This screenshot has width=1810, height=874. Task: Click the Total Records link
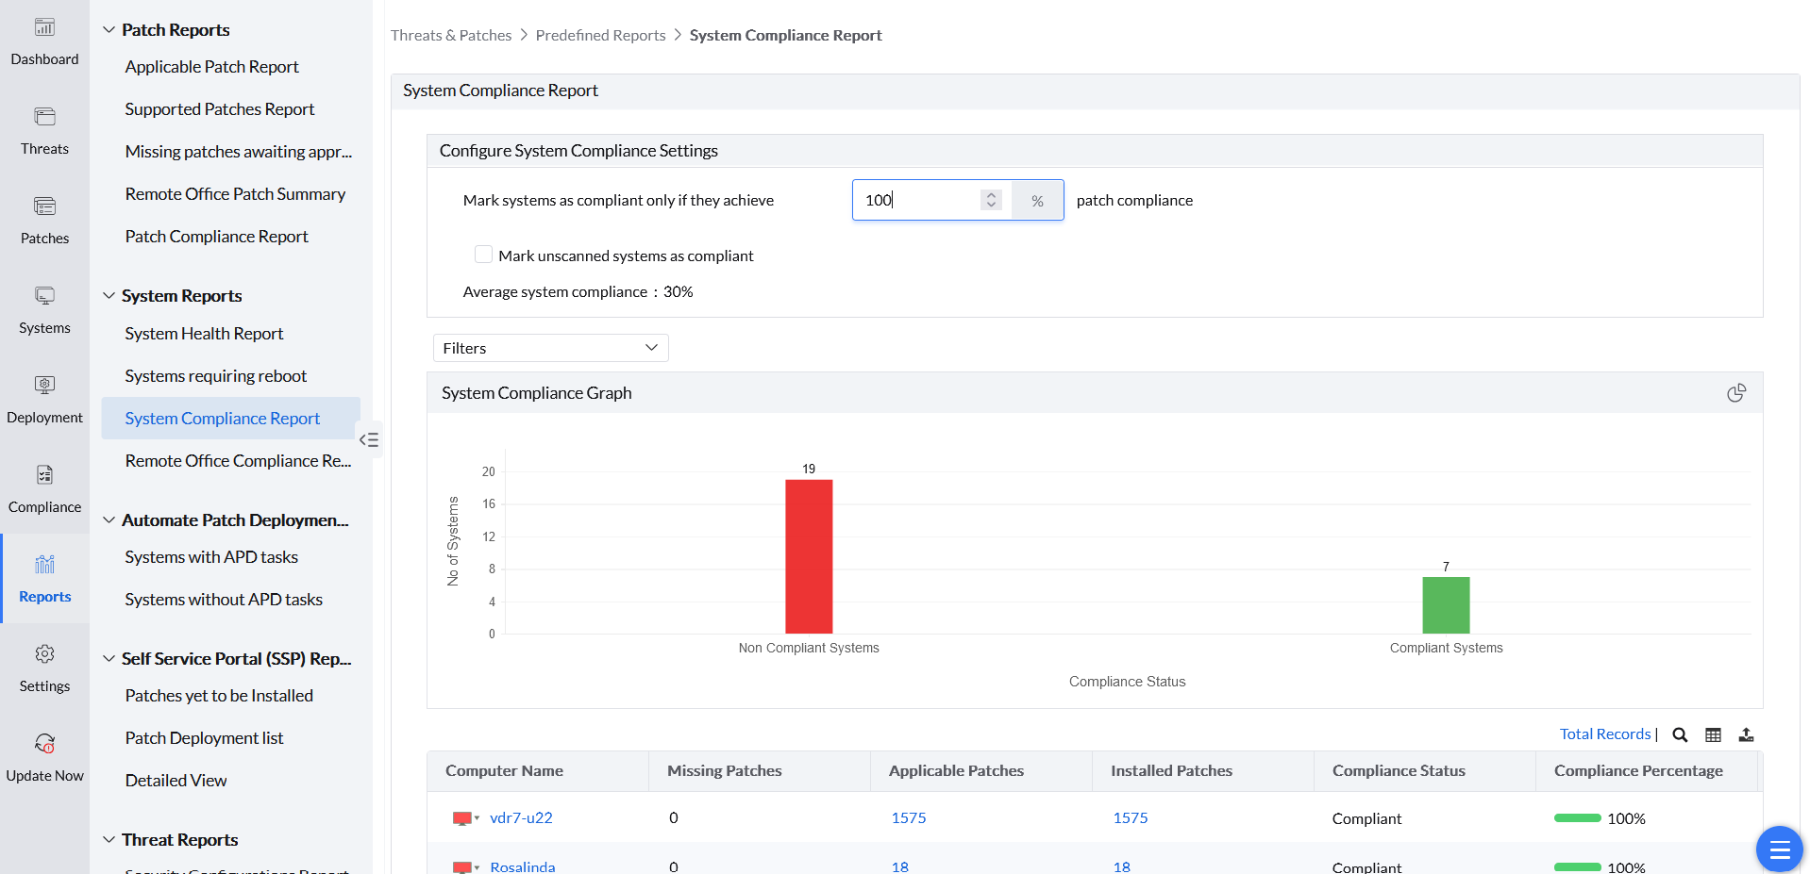pos(1604,734)
